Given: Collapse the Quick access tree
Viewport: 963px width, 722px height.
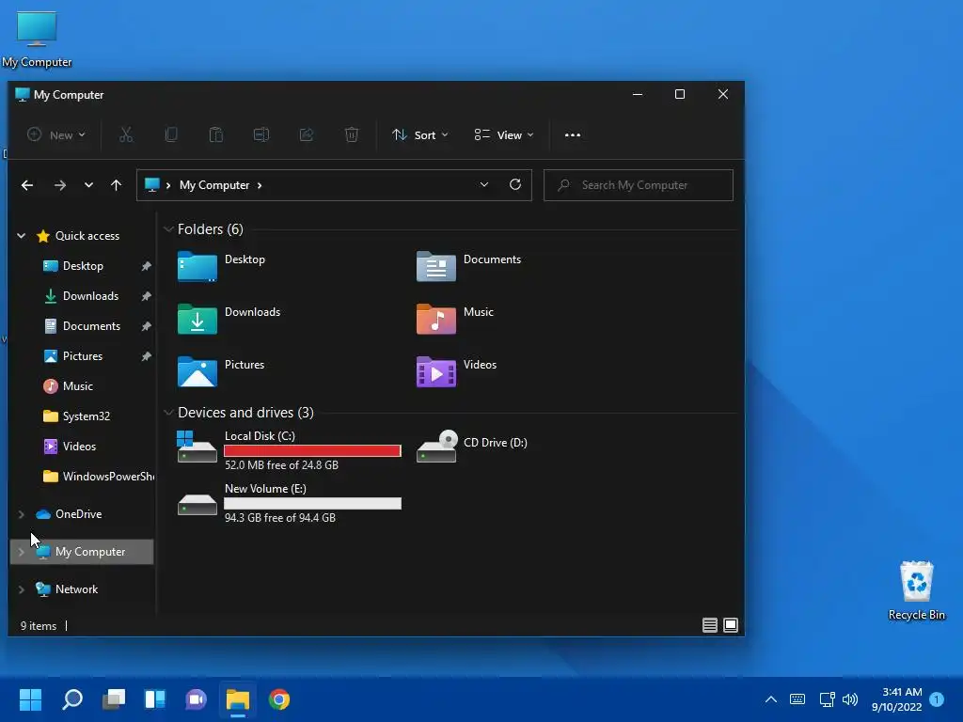Looking at the screenshot, I should (21, 236).
